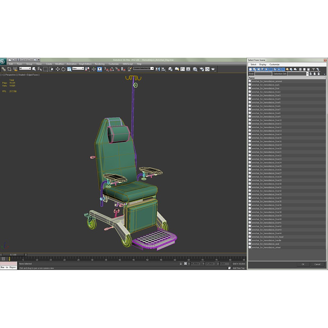
Task: Open the Rendering menu
Action: 100,64
